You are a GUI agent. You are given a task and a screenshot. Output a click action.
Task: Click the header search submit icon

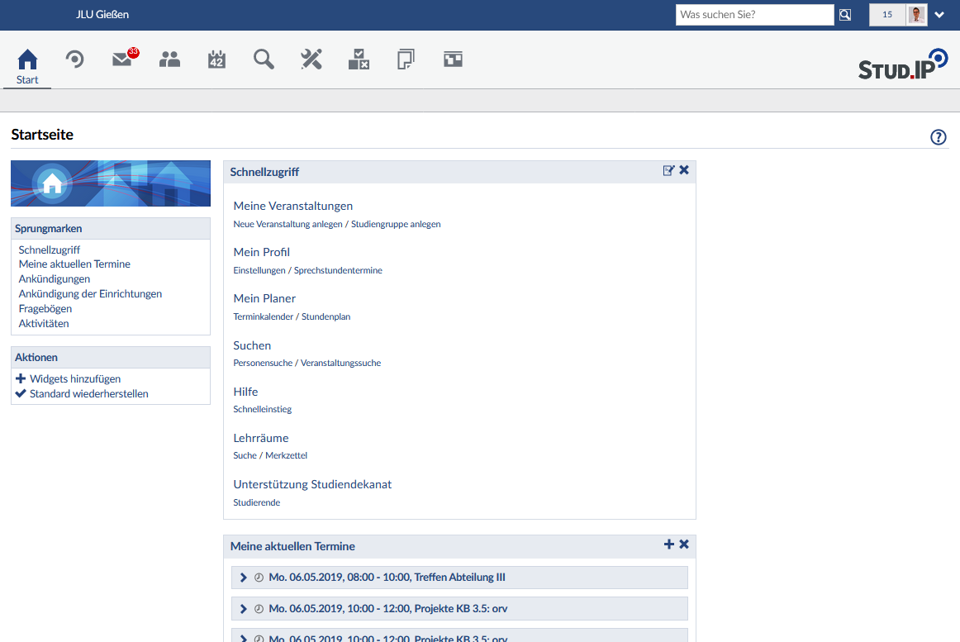(x=845, y=15)
